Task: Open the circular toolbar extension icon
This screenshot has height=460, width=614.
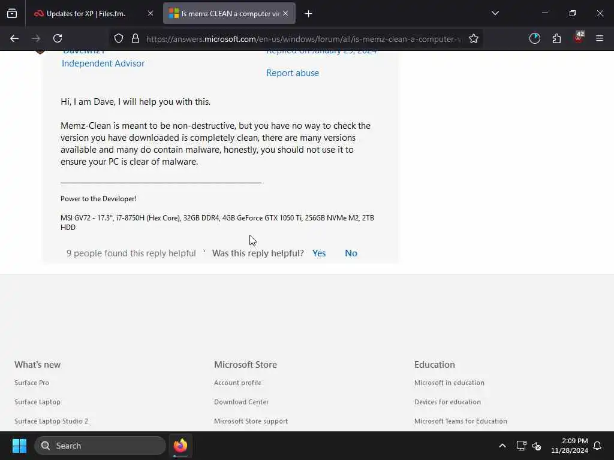Action: pyautogui.click(x=535, y=38)
